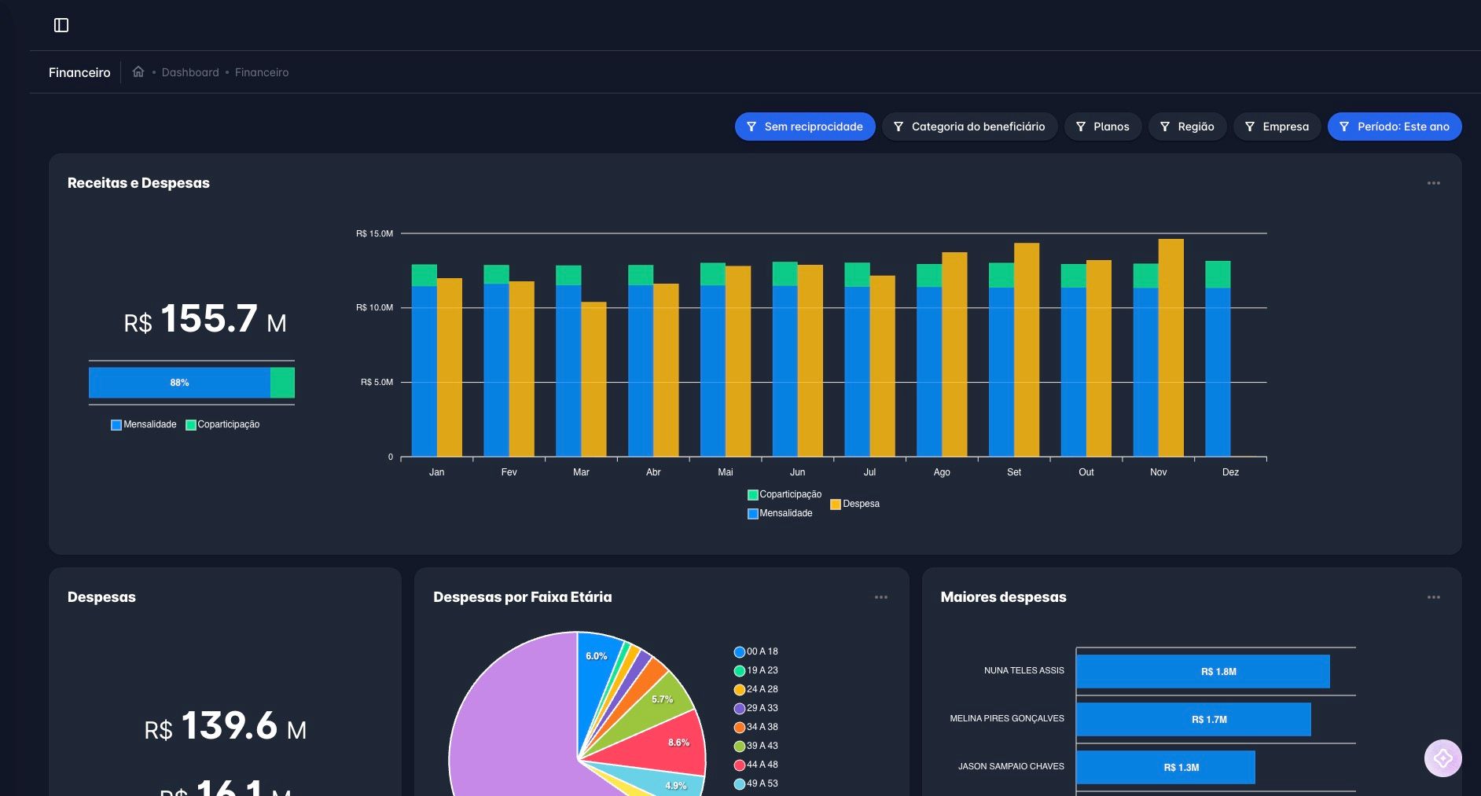Select Financeiro in the breadcrumb trail
The width and height of the screenshot is (1481, 796).
pyautogui.click(x=262, y=72)
